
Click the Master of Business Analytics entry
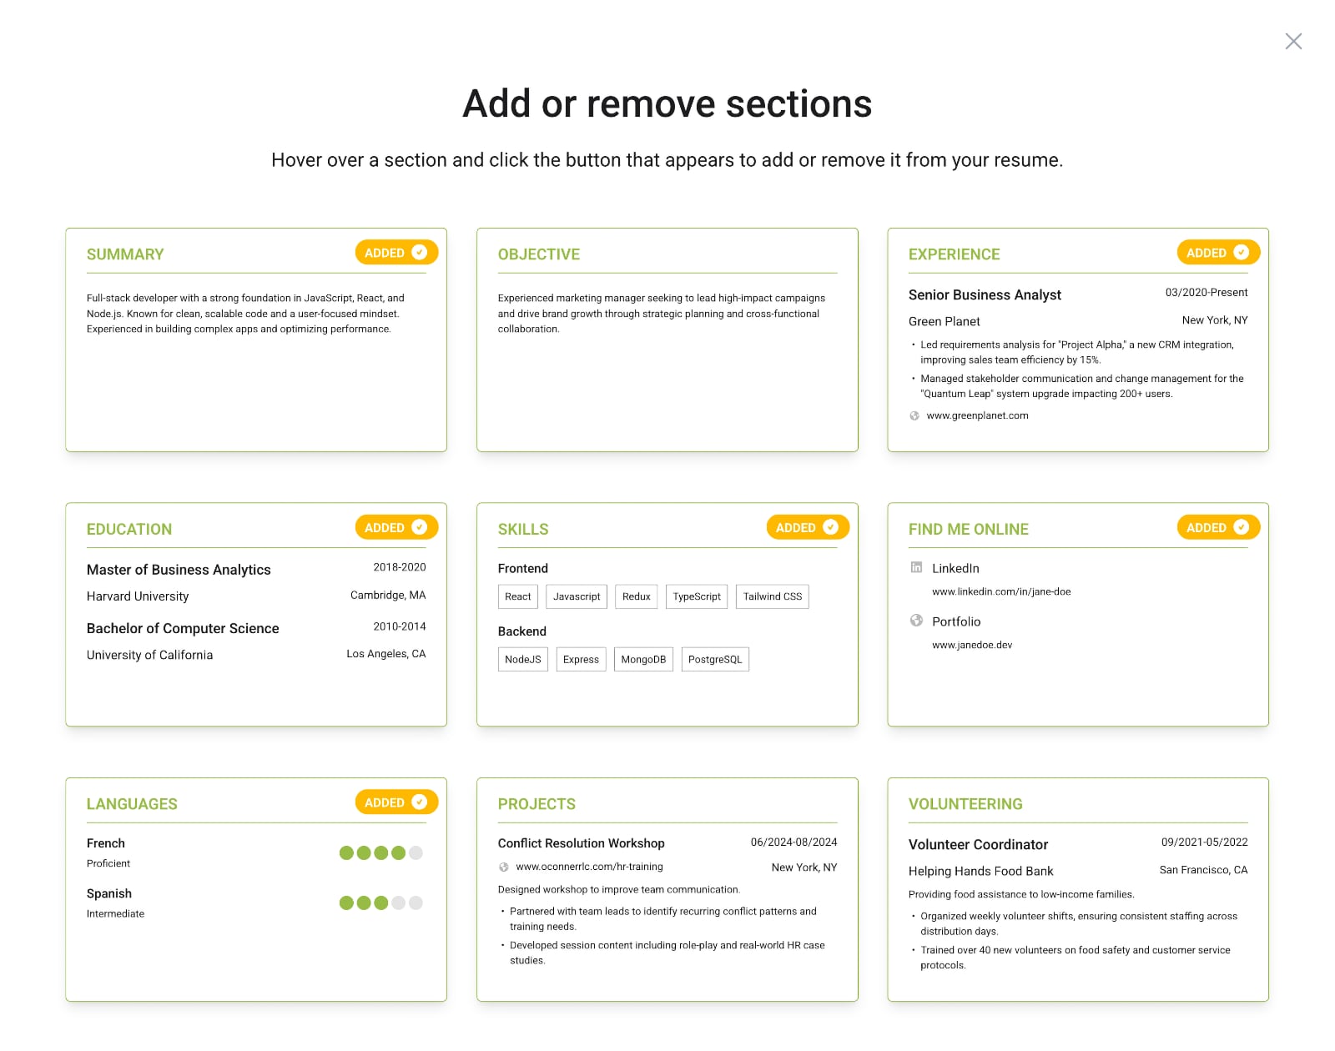(x=179, y=571)
